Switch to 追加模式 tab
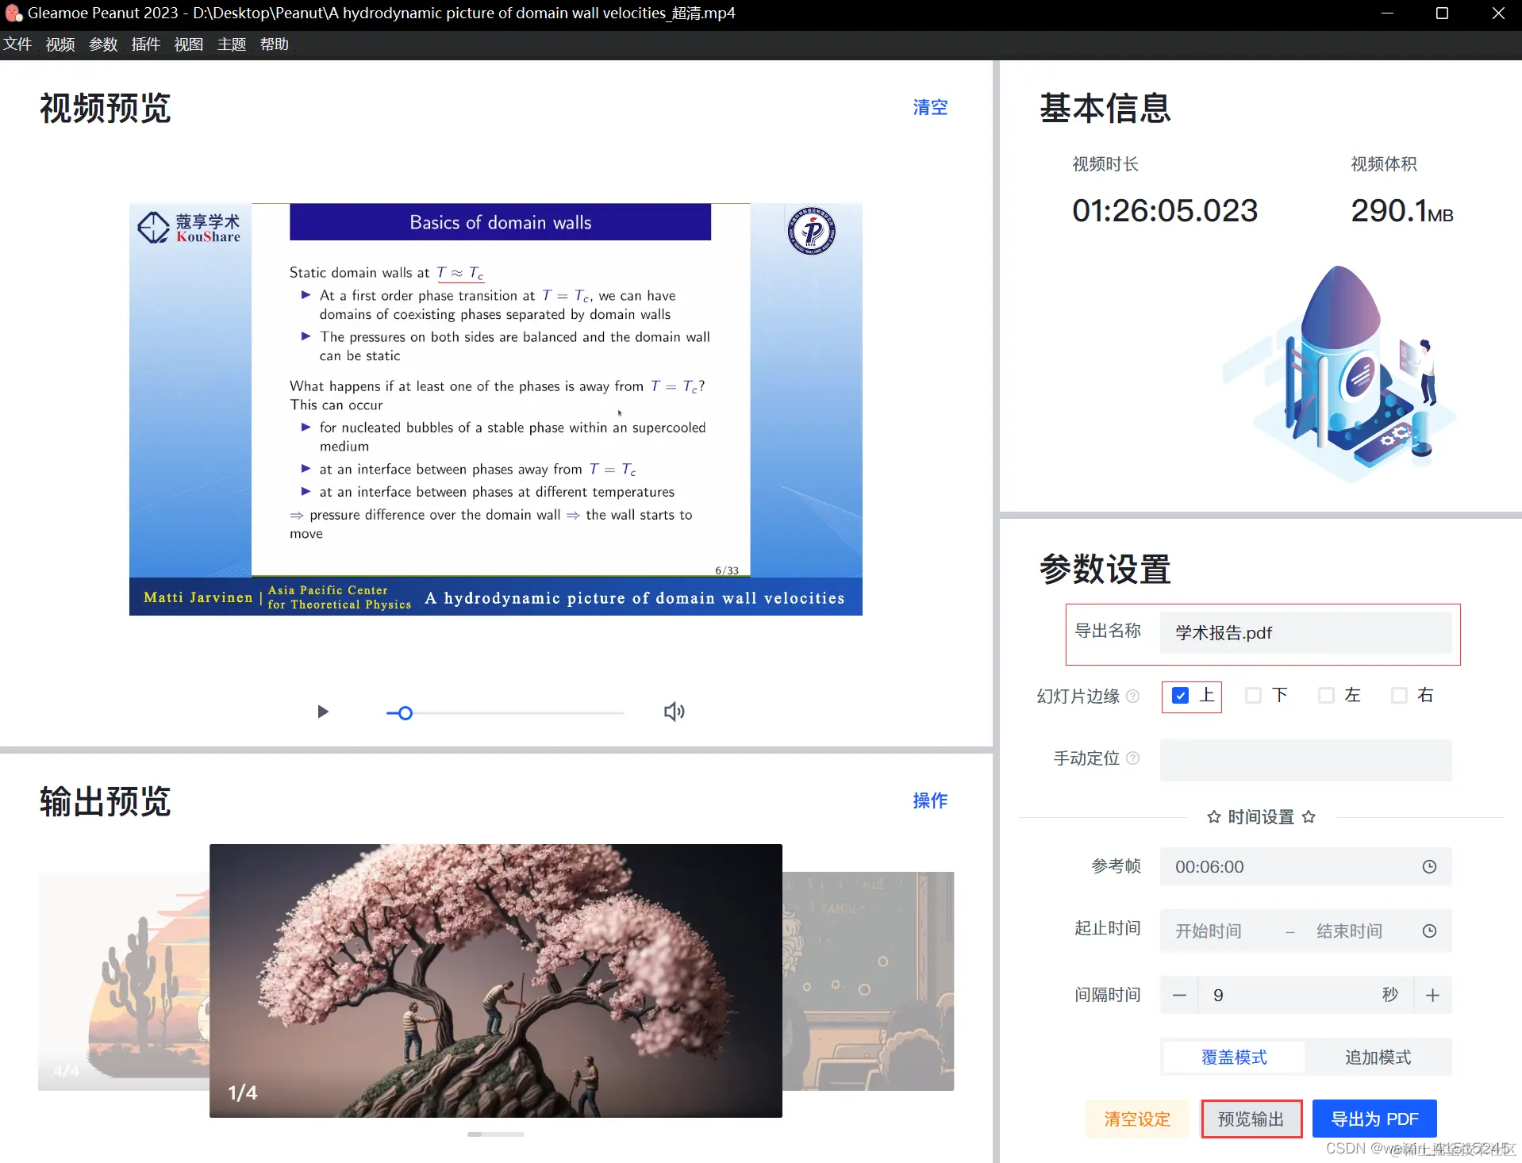1522x1163 pixels. point(1378,1057)
